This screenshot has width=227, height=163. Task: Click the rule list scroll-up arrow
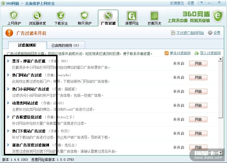(x=220, y=59)
